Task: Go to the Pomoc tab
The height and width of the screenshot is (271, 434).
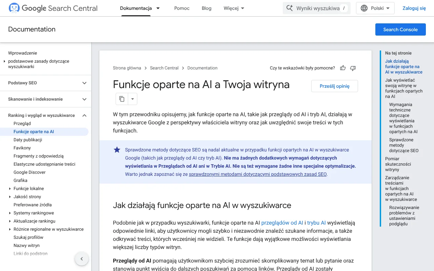Action: [x=182, y=8]
